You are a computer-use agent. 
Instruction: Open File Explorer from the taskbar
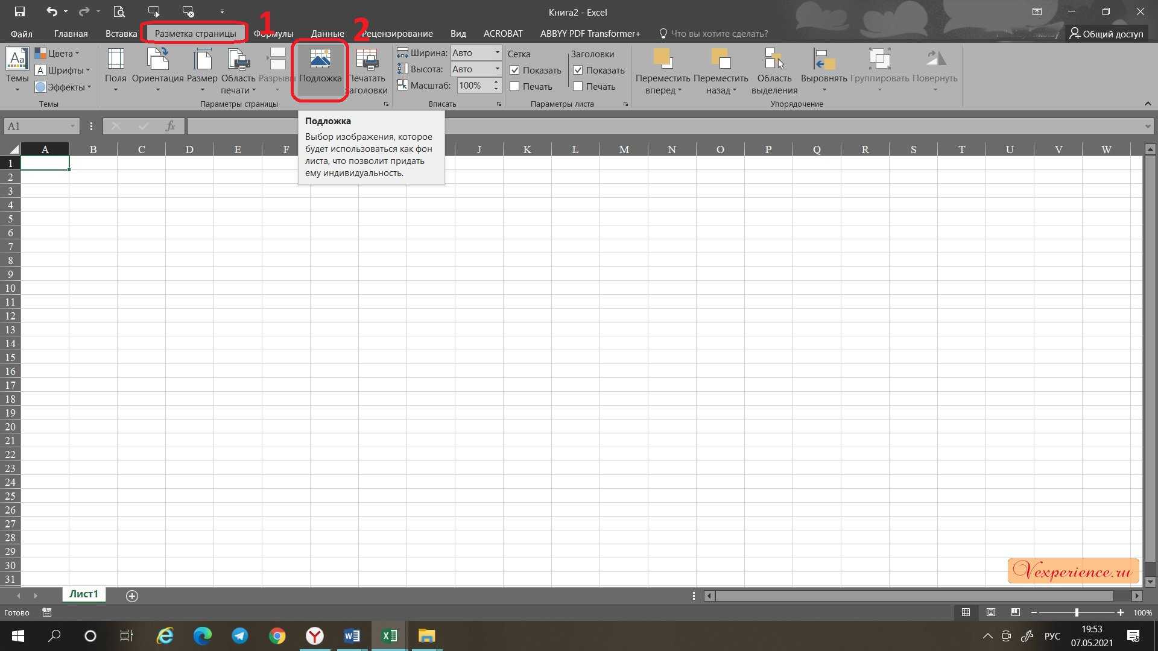coord(426,636)
